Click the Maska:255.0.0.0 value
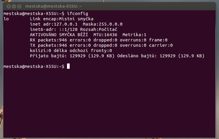The image size is (219, 139). pyautogui.click(x=103, y=24)
